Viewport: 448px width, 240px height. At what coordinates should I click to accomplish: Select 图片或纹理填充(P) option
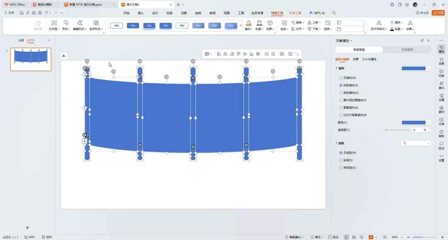coord(353,100)
